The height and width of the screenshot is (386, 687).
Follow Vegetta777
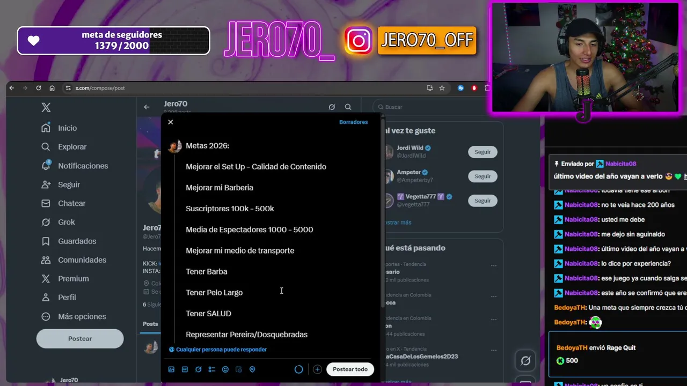click(x=483, y=201)
